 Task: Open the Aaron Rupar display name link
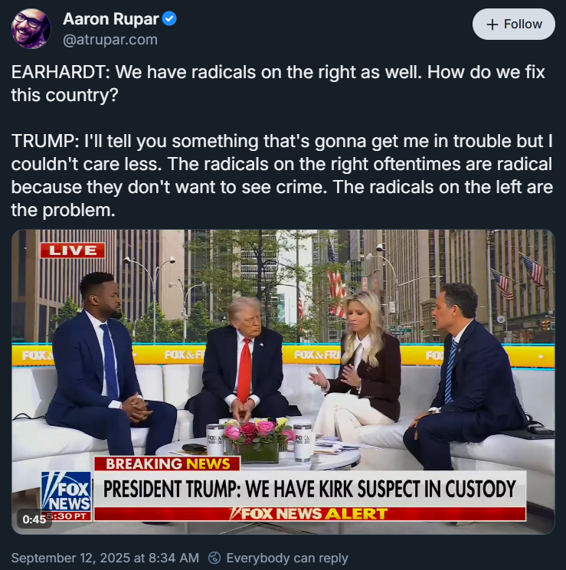[x=111, y=18]
